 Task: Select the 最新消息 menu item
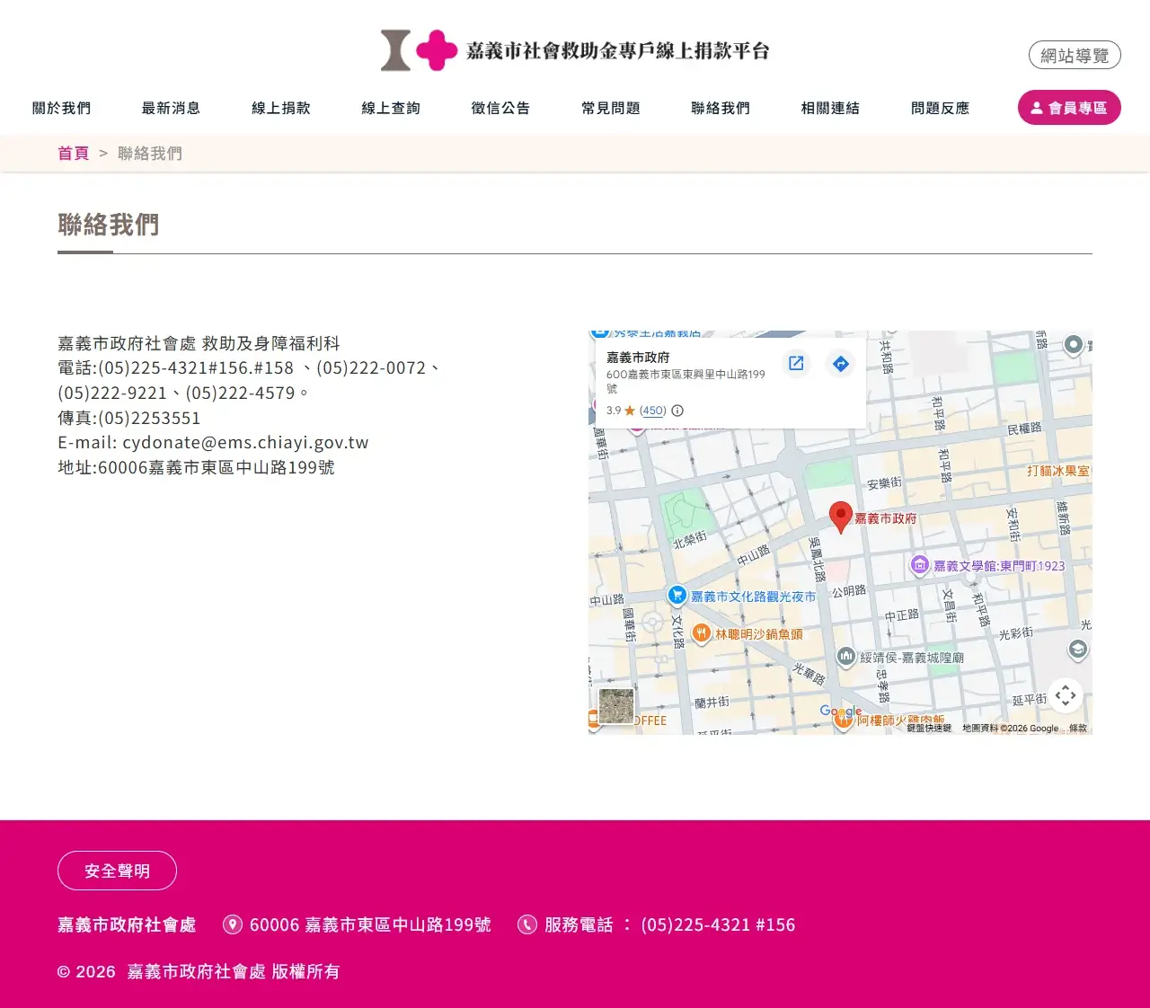(171, 108)
